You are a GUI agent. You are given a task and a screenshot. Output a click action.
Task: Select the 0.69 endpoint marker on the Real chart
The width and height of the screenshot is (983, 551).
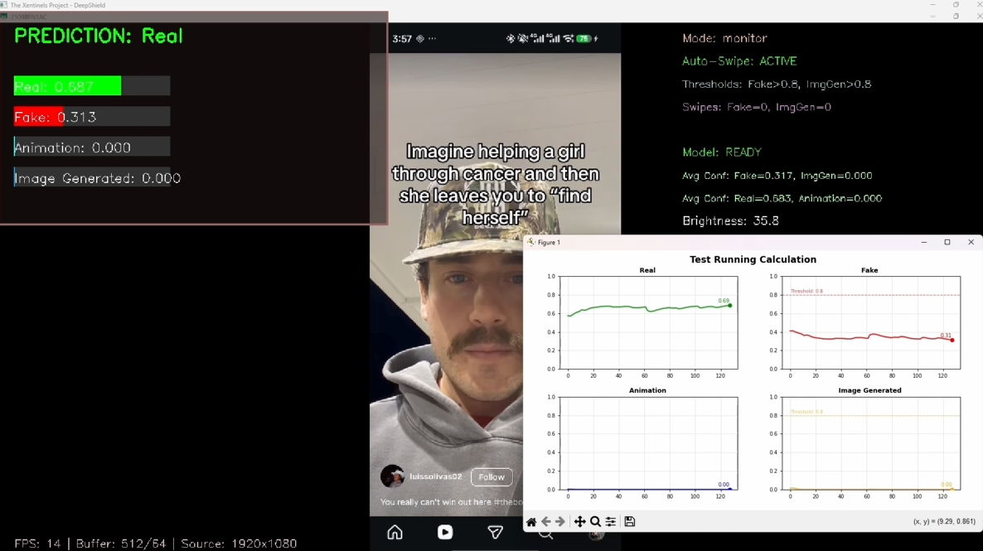[x=729, y=306]
